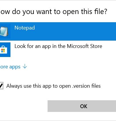Click the highlighted blue Notepad row background
The height and width of the screenshot is (121, 116).
(x=58, y=31)
